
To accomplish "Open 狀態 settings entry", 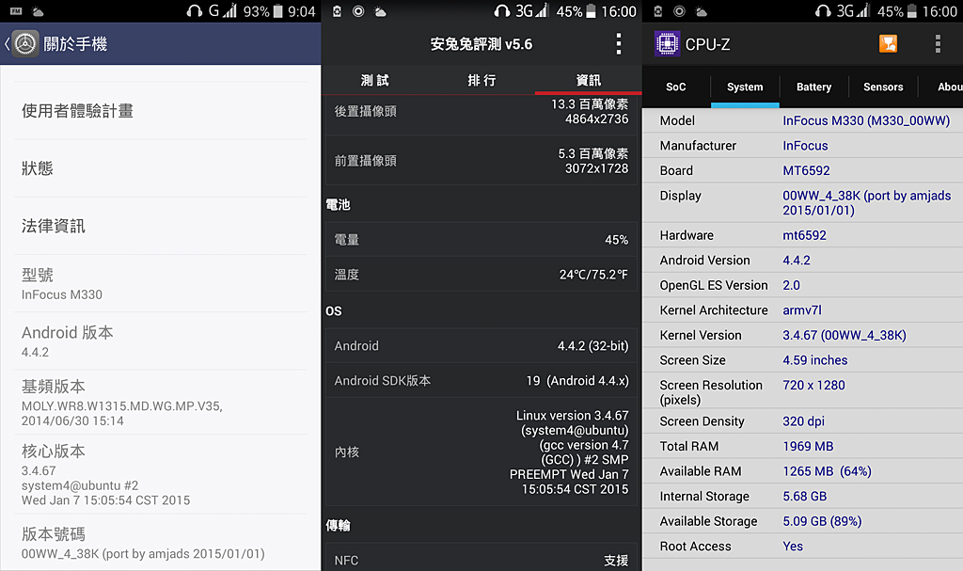I will (160, 168).
